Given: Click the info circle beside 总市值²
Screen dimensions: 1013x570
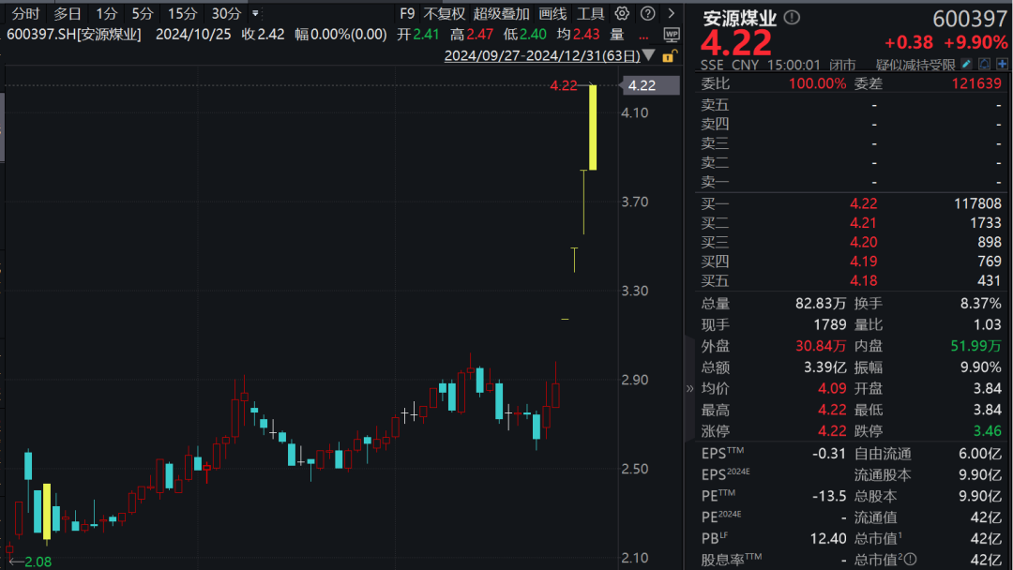Looking at the screenshot, I should [x=910, y=560].
